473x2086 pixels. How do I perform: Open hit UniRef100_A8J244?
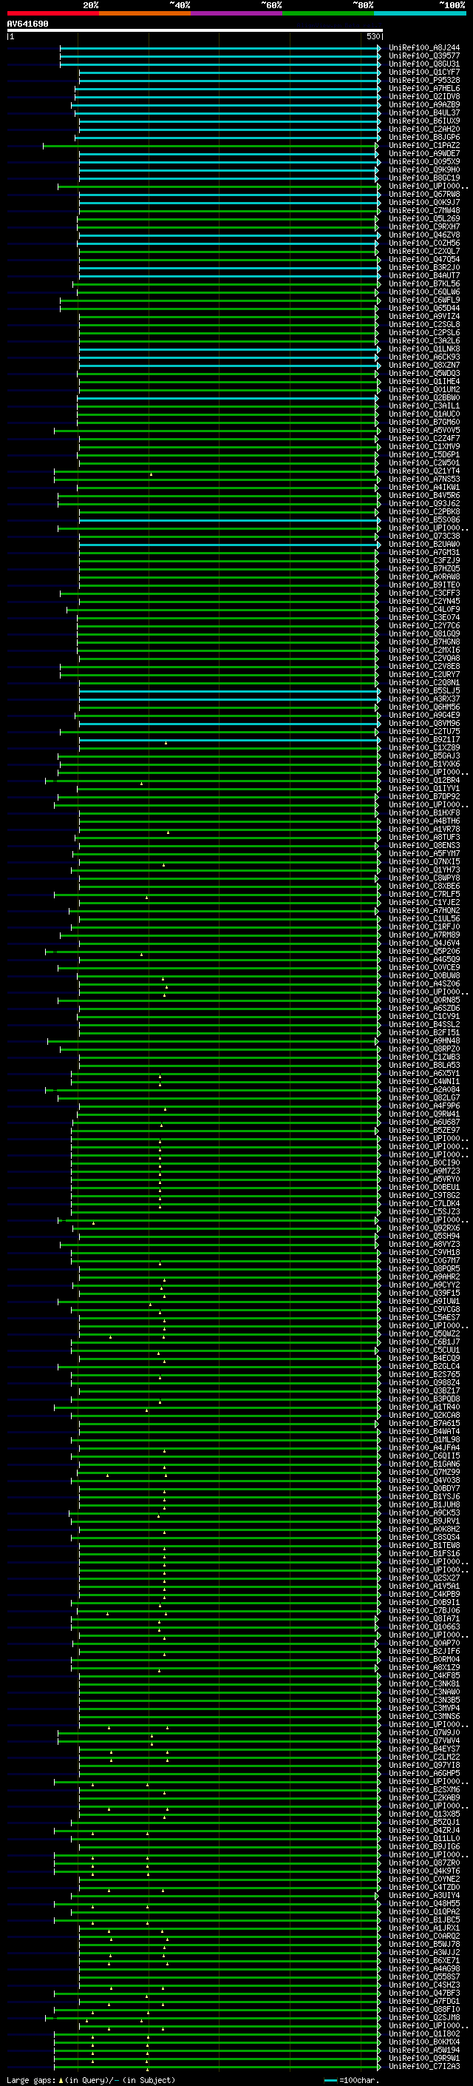(424, 48)
